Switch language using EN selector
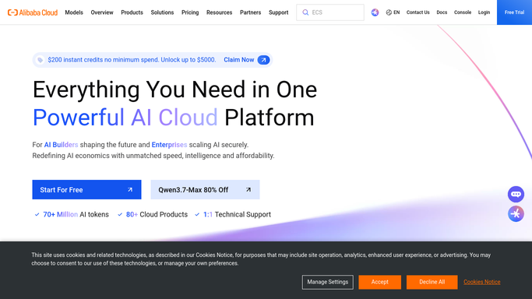 click(393, 12)
